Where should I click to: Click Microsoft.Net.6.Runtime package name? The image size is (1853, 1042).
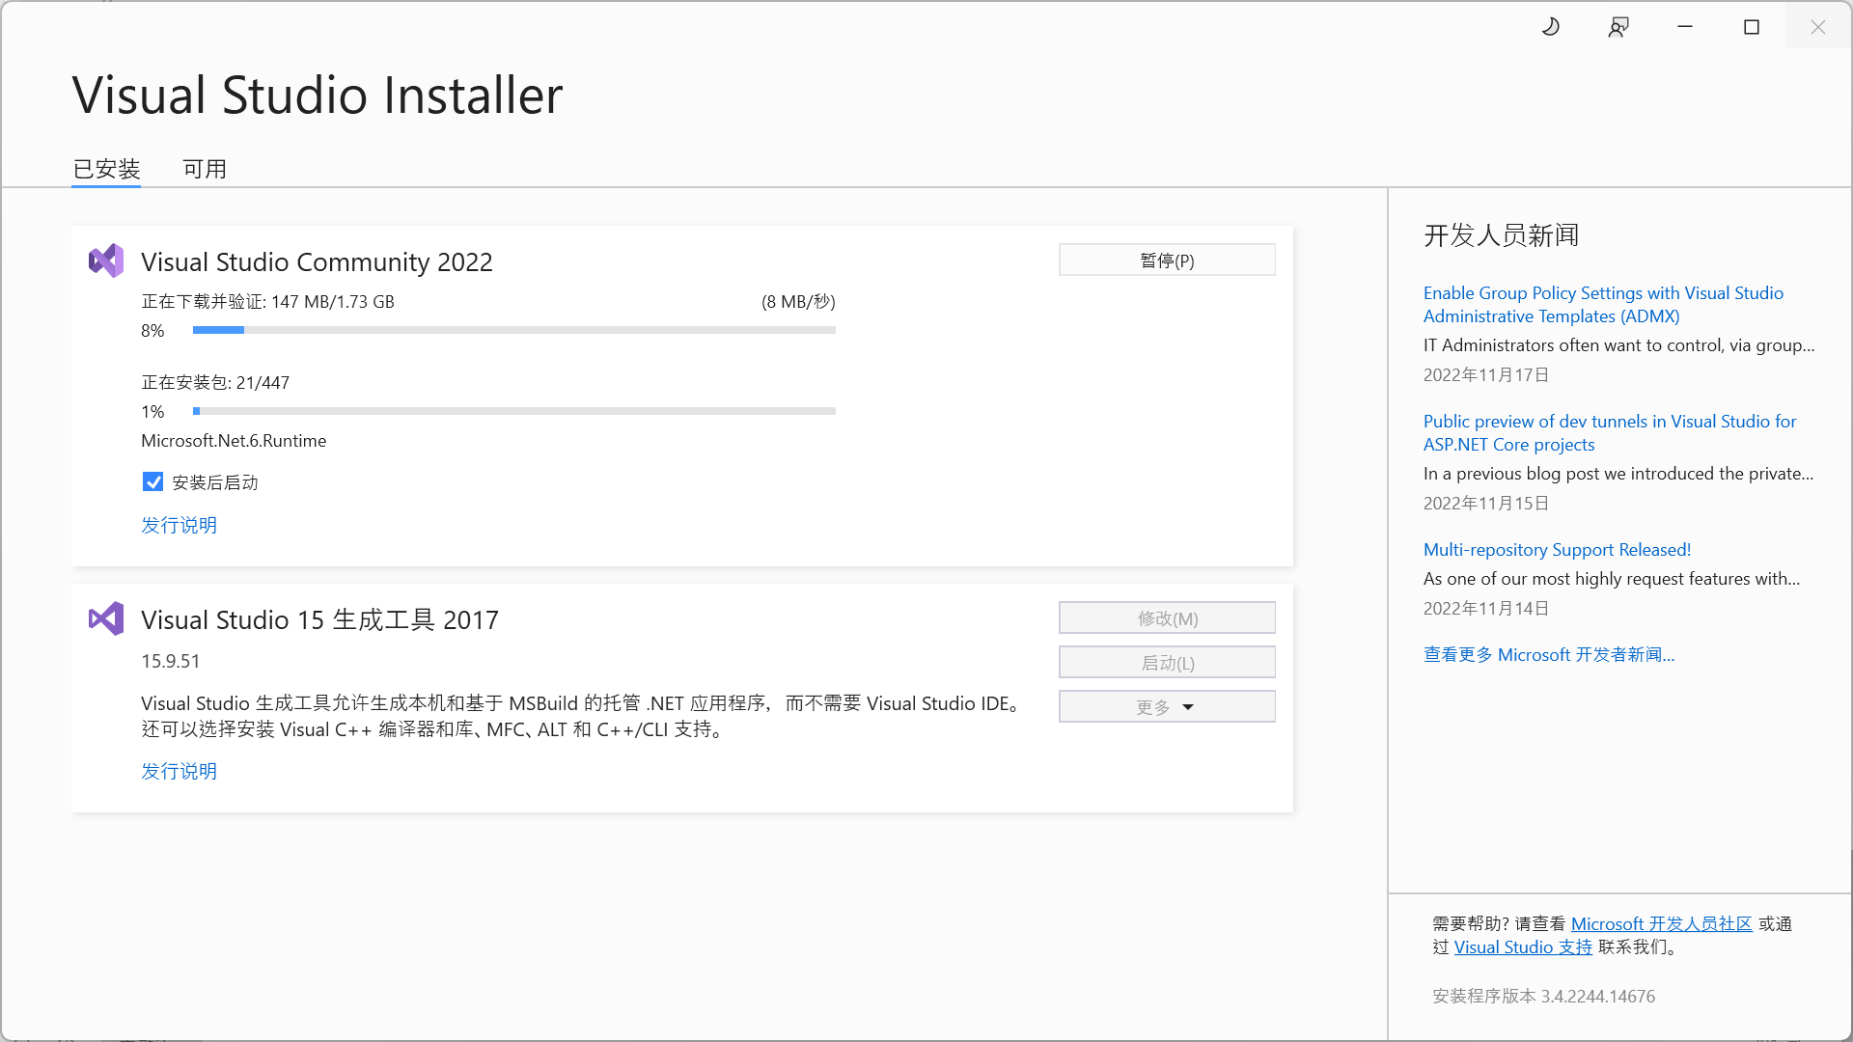click(234, 440)
